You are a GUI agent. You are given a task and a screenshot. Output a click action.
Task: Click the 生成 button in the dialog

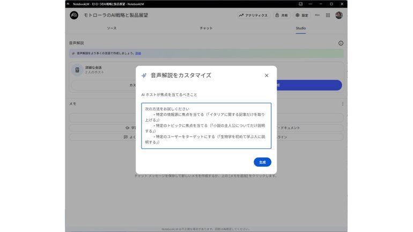point(262,162)
